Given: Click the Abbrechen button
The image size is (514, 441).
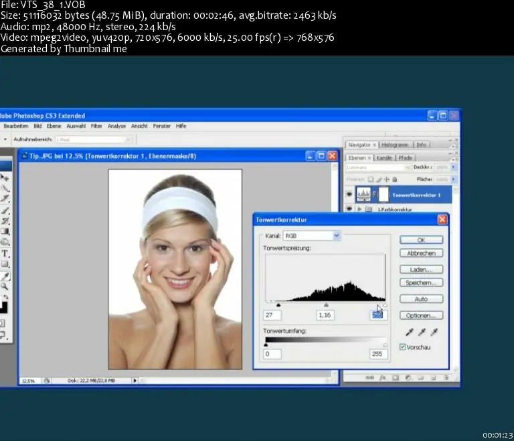Looking at the screenshot, I should click(x=421, y=253).
